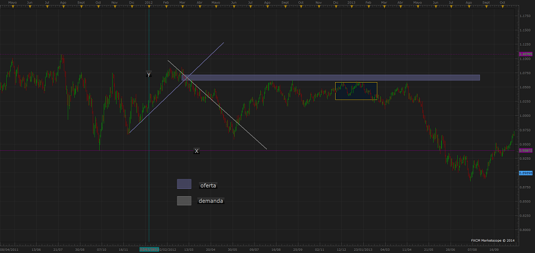This screenshot has height=253, width=535.
Task: Click the 2013 year marker on top axis
Action: coord(351,3)
